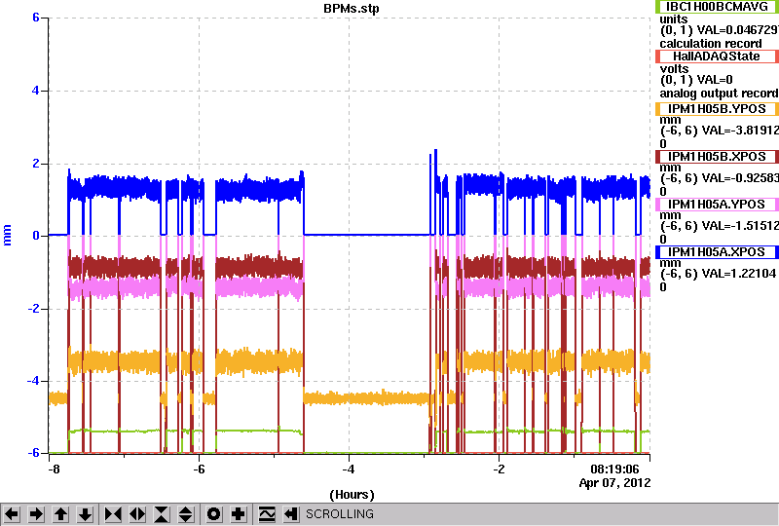Click the VAL=0.046729 readout in legend
The width and height of the screenshot is (779, 526).
tap(738, 31)
